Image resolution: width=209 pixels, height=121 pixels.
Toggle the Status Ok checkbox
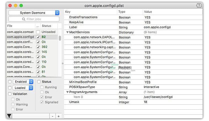[42, 92]
